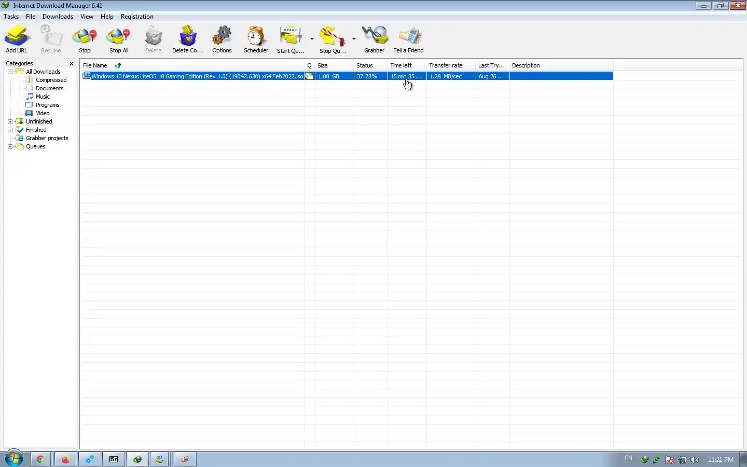Open the Help menu
Viewport: 747px width, 467px height.
(107, 17)
